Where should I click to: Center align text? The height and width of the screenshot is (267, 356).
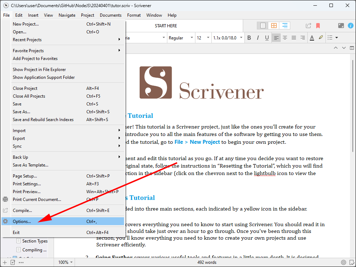(285, 38)
